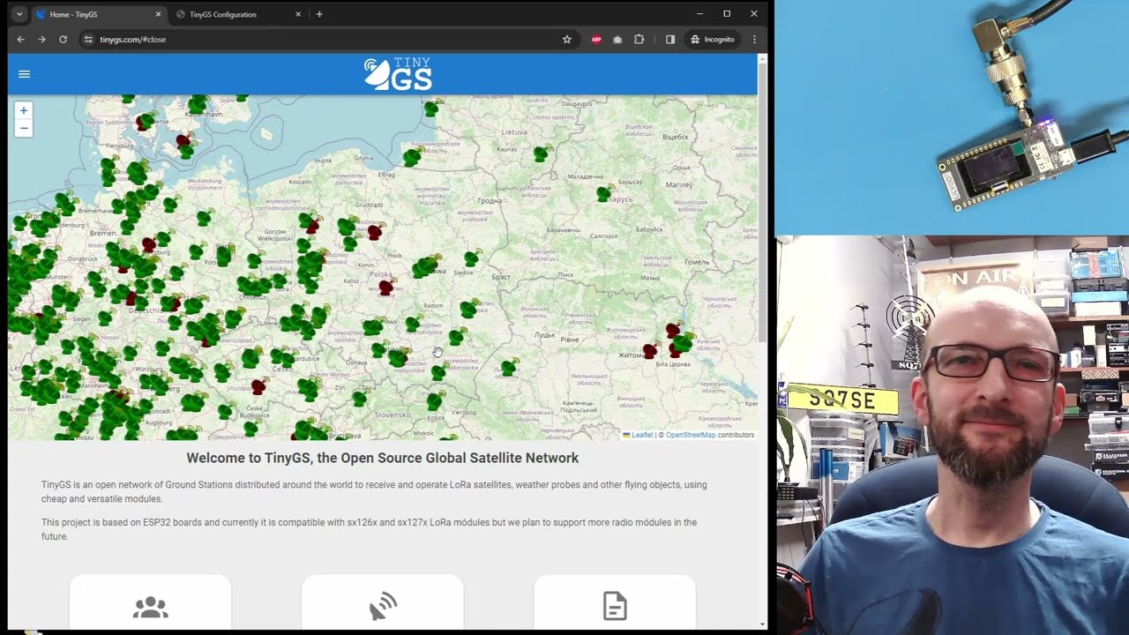
Task: Select the red station marker beside Polska label
Action: pyautogui.click(x=385, y=288)
